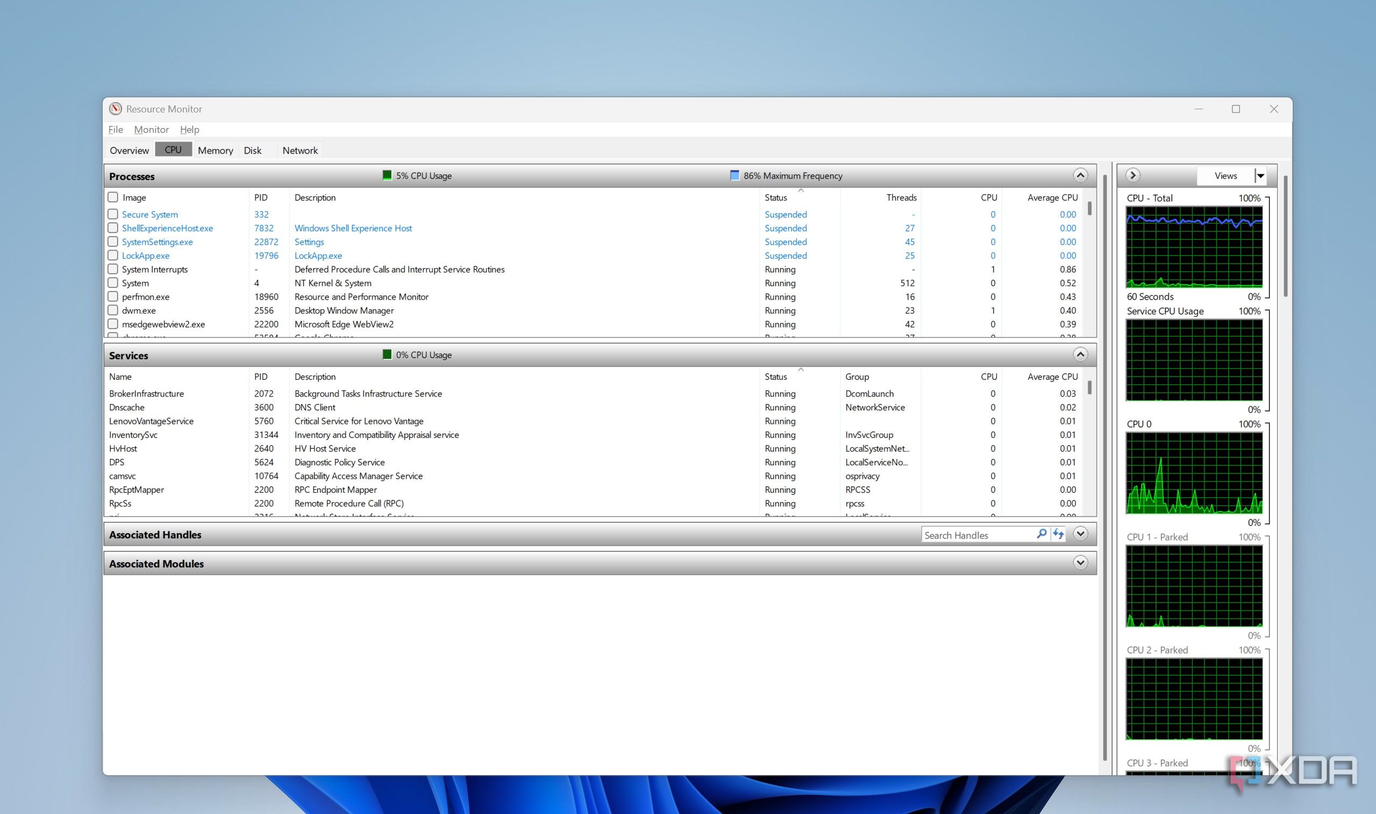
Task: Expand the Associated Modules section
Action: tap(1080, 563)
